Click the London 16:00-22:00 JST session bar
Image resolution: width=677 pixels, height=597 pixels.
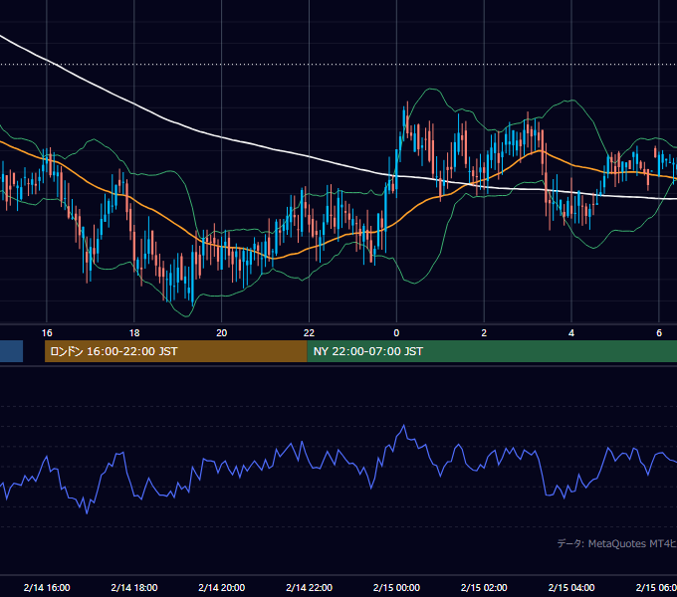[x=176, y=351]
